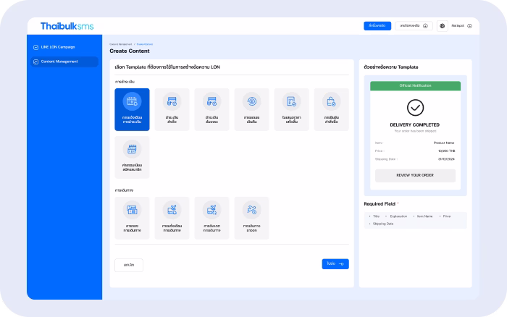This screenshot has width=507, height=317.
Task: Select the first template in the travel section
Action: pyautogui.click(x=132, y=218)
